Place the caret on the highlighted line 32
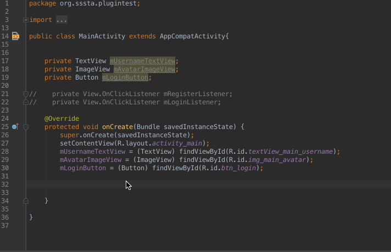Viewport: 391px width, 252px height. coord(209,184)
